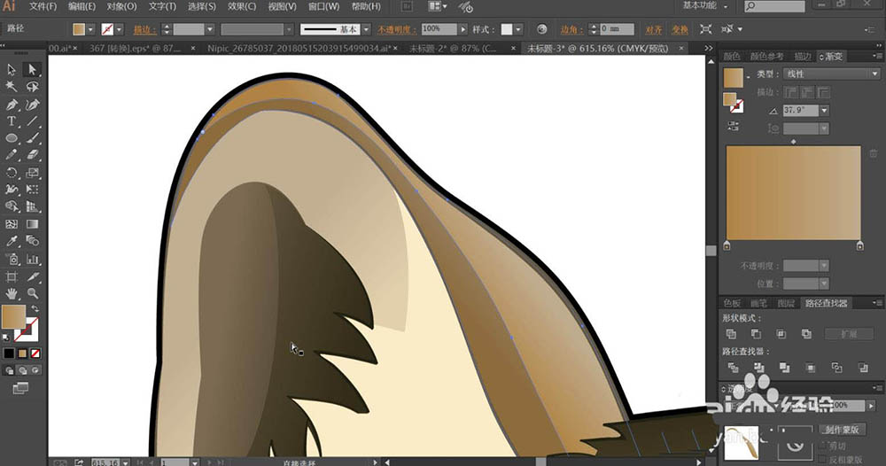886x466 pixels.
Task: Select the Lasso tool
Action: (x=32, y=87)
